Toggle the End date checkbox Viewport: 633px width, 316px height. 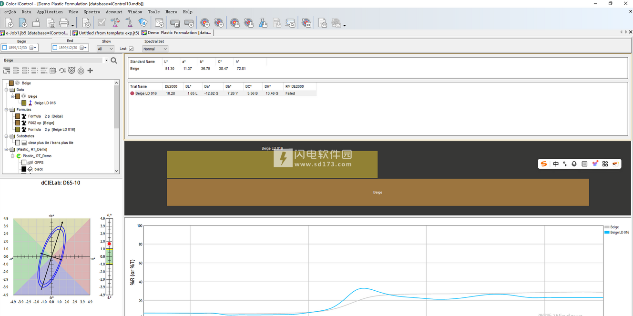(55, 48)
